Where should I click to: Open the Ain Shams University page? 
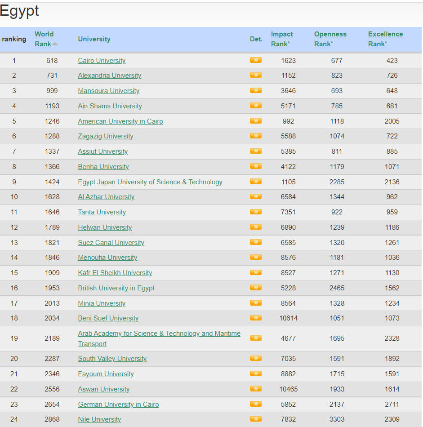click(x=110, y=106)
